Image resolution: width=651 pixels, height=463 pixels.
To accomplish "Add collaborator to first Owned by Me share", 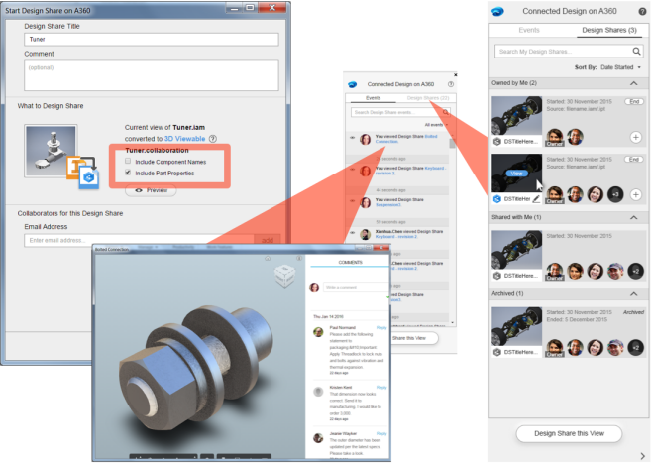I will pyautogui.click(x=635, y=137).
